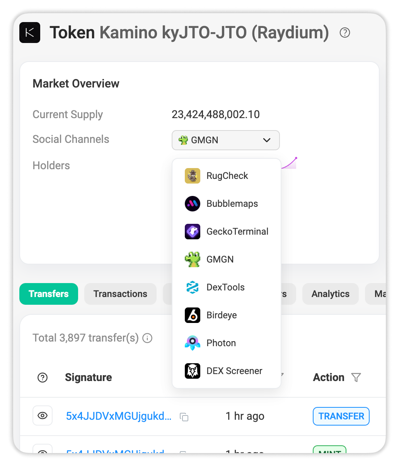
Task: Click the TRANSFER action badge
Action: 341,416
